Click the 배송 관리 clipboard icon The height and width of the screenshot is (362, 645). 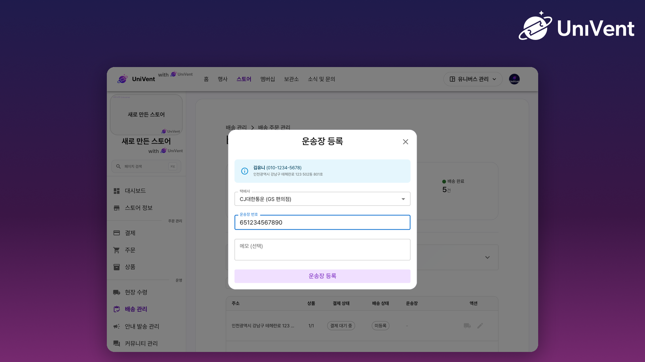[117, 309]
